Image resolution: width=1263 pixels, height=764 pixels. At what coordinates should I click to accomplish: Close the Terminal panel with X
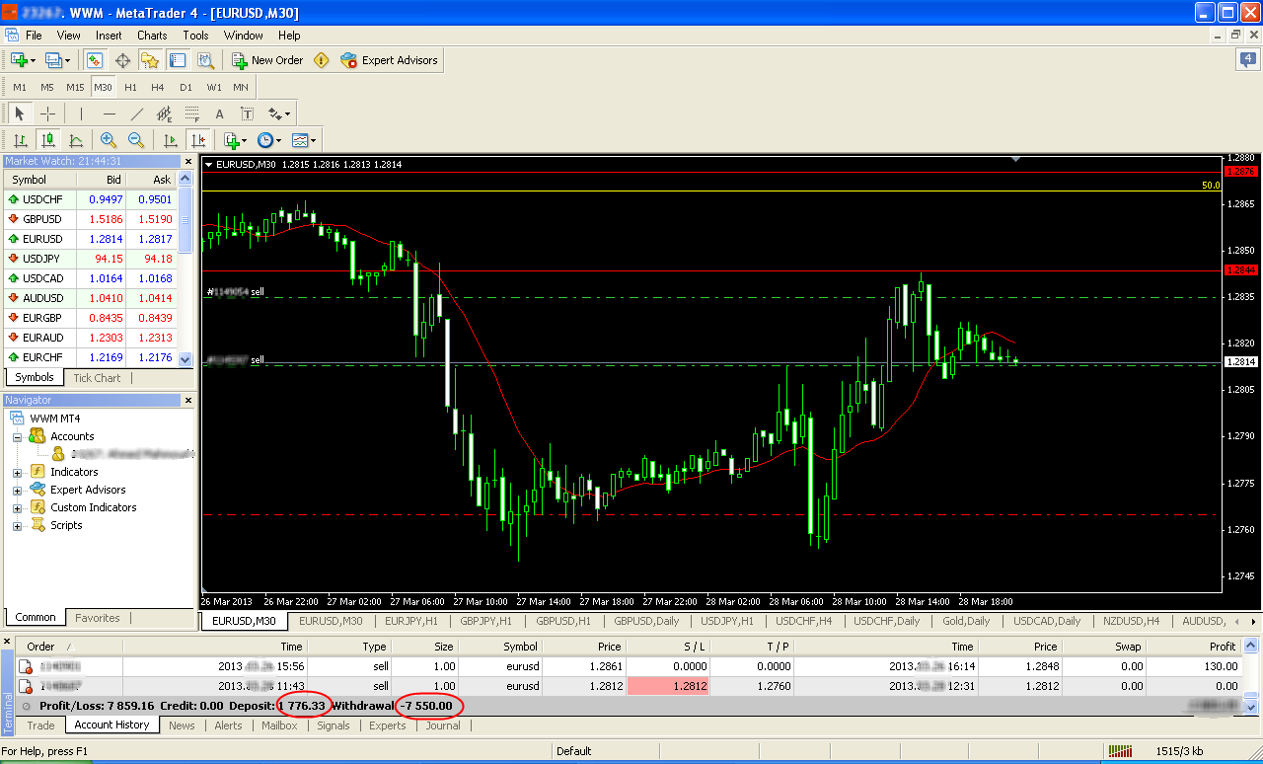pyautogui.click(x=8, y=643)
